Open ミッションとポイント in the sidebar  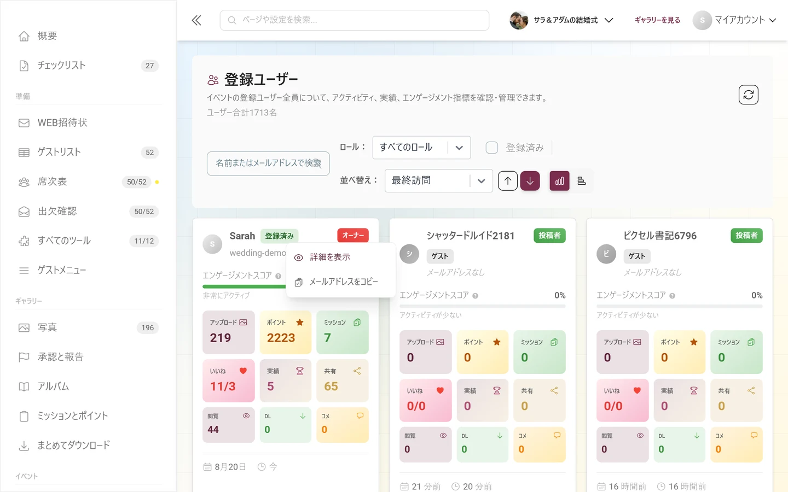tap(89, 416)
